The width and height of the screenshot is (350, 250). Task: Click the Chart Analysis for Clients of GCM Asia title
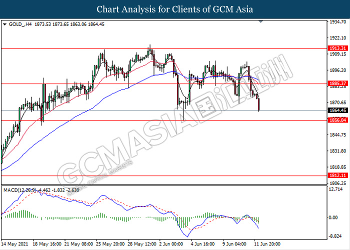click(x=175, y=9)
